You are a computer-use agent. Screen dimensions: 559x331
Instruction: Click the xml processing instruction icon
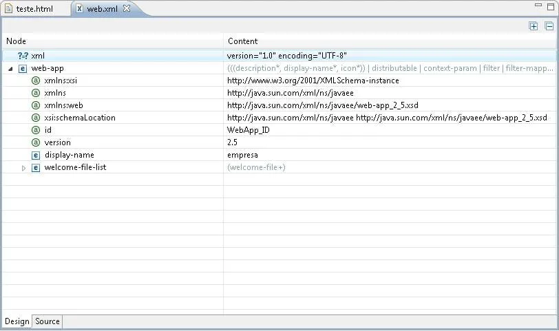[23, 56]
